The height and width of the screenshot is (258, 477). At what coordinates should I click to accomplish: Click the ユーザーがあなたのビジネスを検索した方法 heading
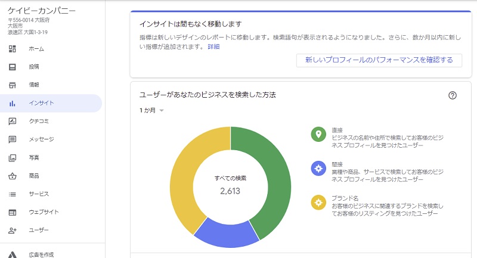pos(207,95)
